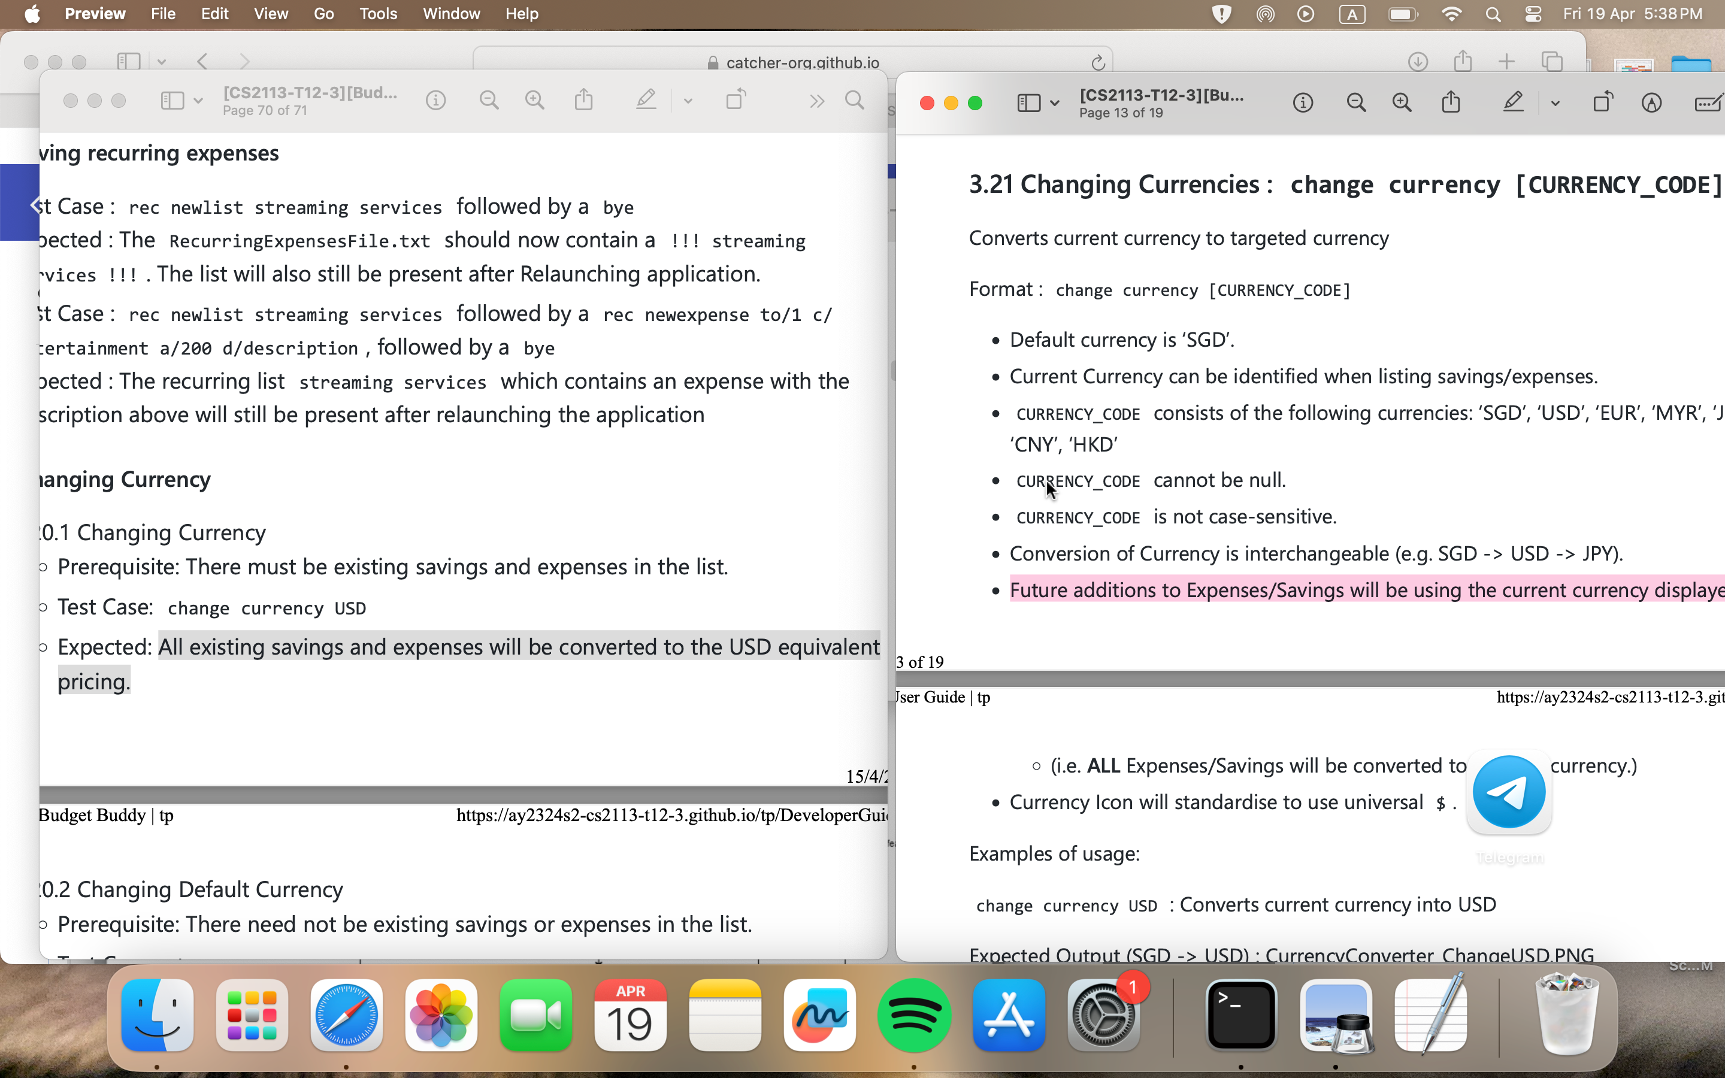Viewport: 1725px width, 1078px height.
Task: Click the Safari address bar showing catcher-org.github.io
Action: point(792,62)
